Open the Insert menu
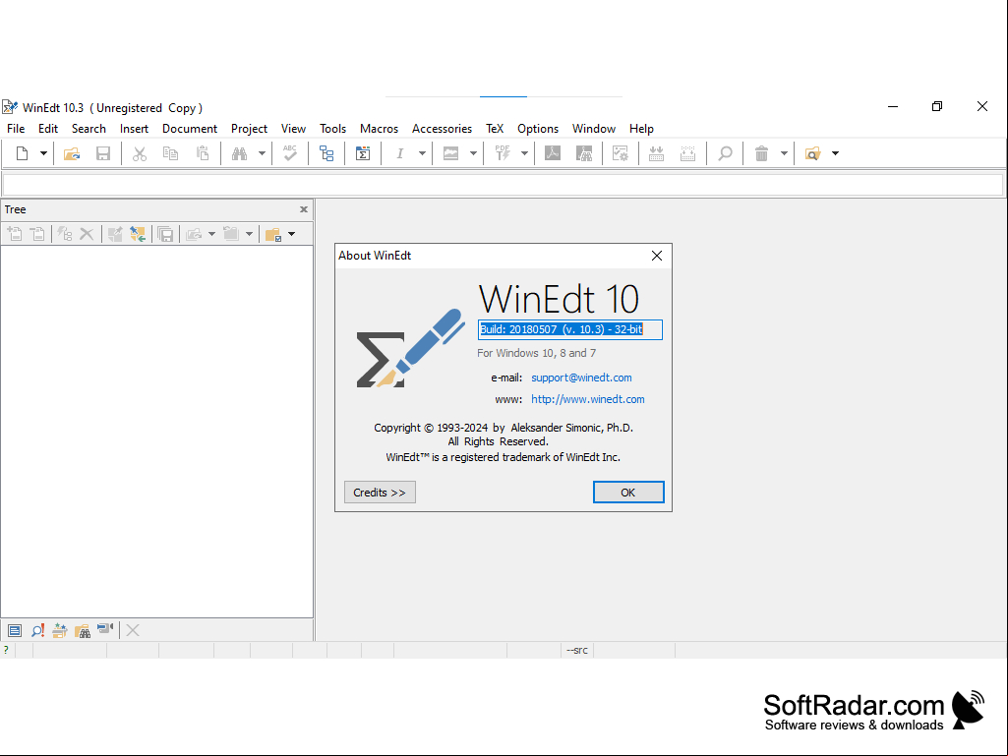Viewport: 1008px width, 756px height. click(134, 129)
